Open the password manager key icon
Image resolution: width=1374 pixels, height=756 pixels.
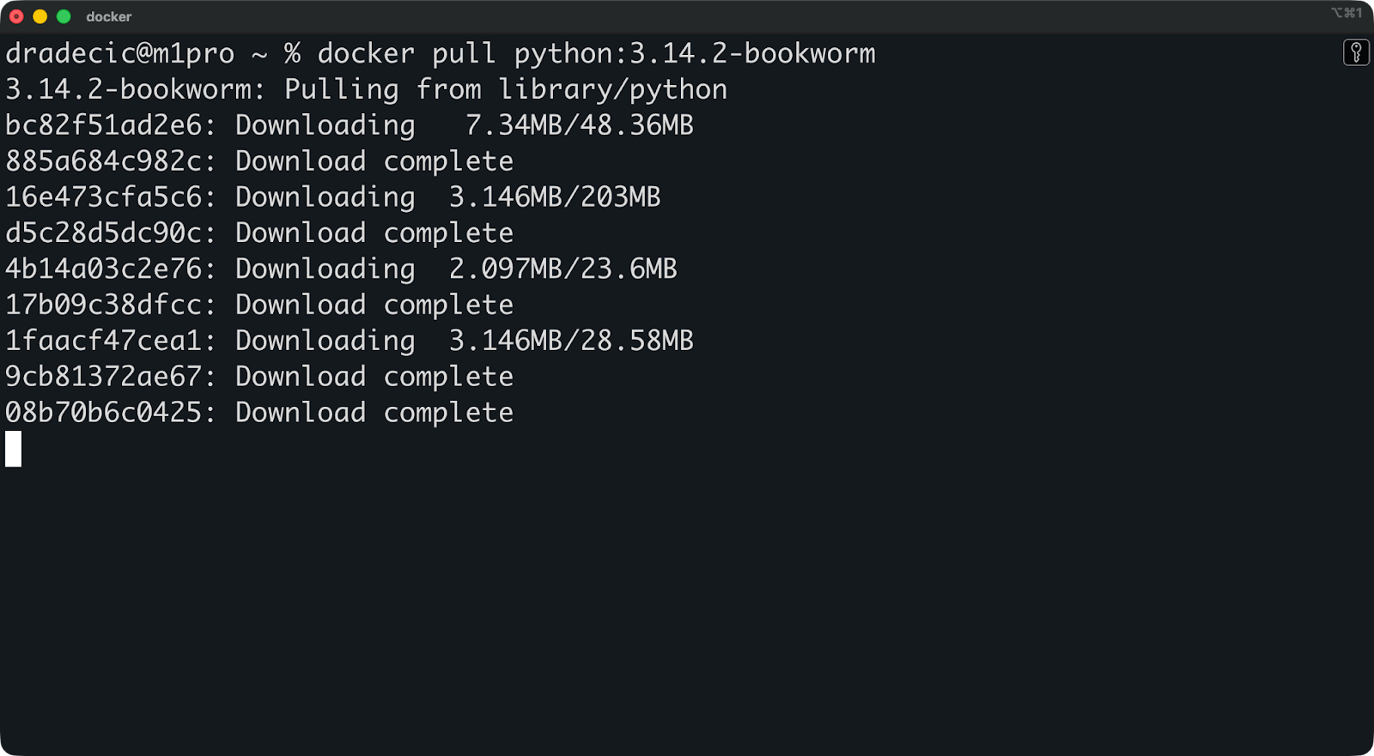tap(1357, 53)
